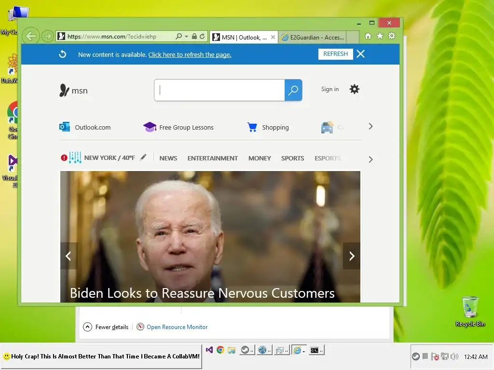This screenshot has width=494, height=370.
Task: Click the Sign in link
Action: coord(330,89)
